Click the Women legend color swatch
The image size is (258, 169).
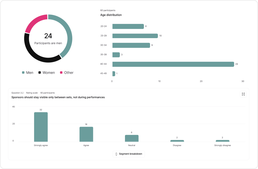click(x=40, y=73)
